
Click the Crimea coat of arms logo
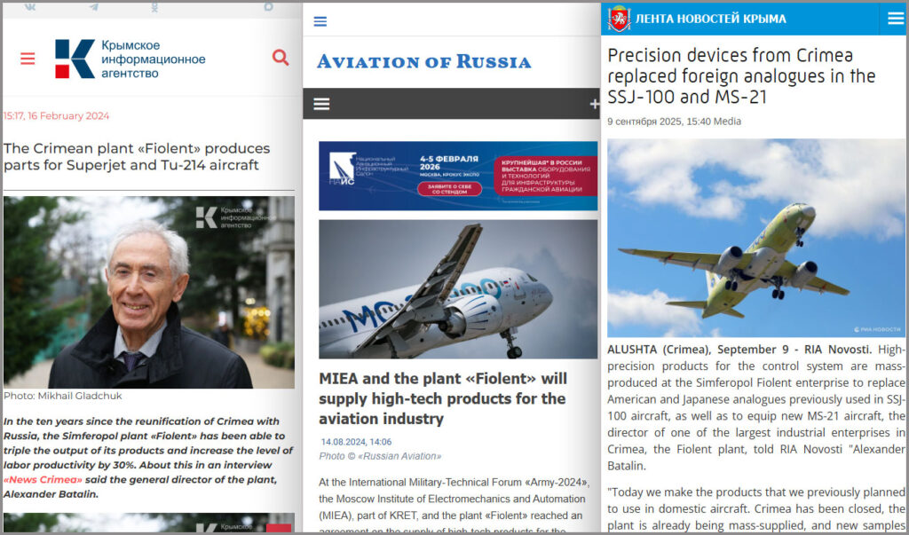[x=619, y=19]
